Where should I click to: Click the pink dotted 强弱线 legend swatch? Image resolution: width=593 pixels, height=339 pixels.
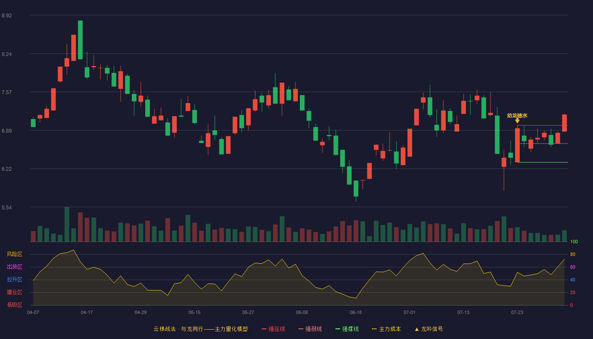301,329
